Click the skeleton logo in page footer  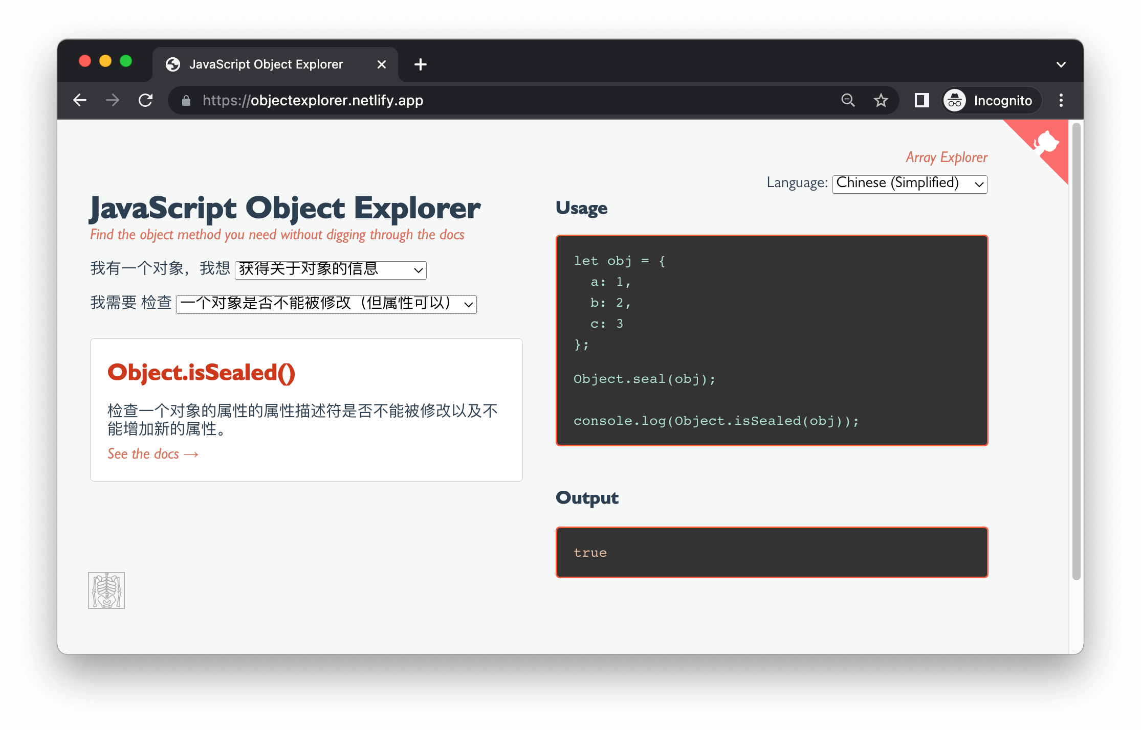106,590
